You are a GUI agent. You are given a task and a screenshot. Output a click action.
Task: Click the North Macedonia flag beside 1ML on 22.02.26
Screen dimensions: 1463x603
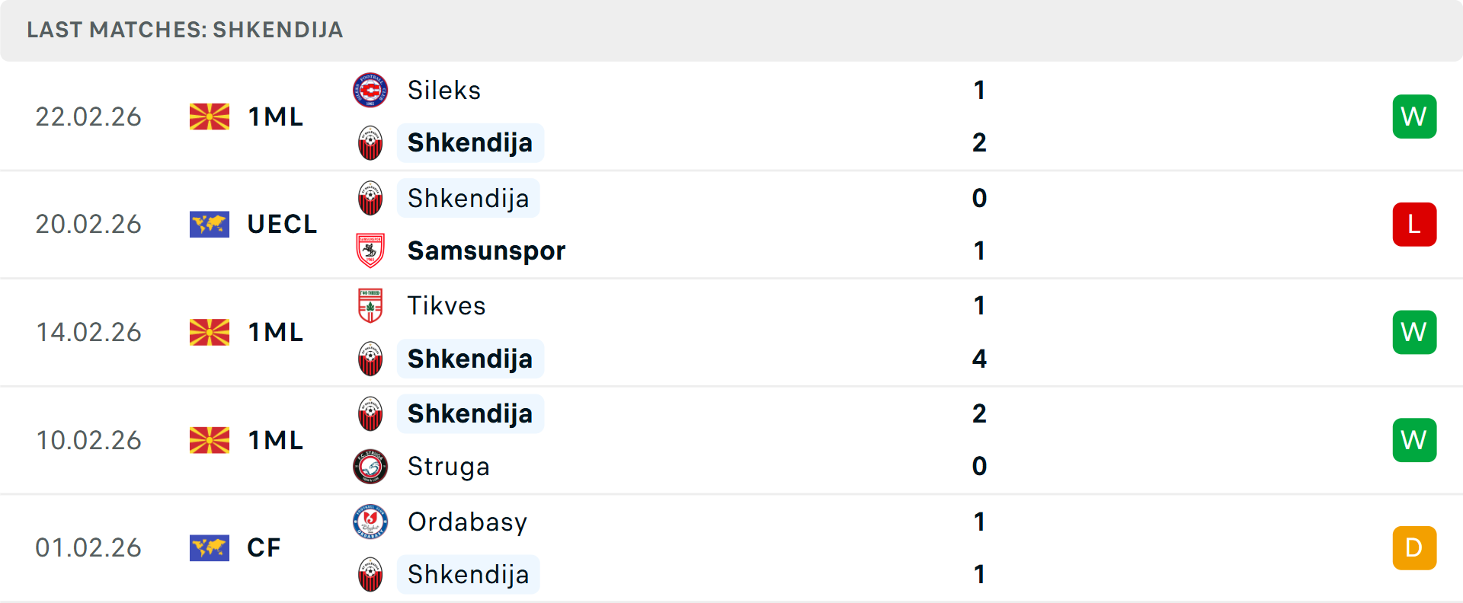tap(210, 116)
